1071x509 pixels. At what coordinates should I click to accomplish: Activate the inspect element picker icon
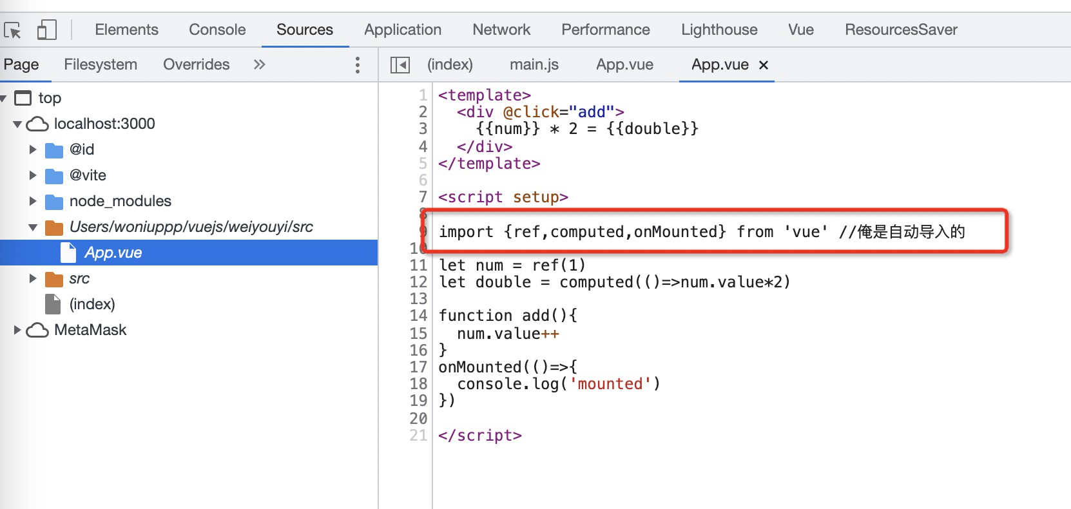[12, 30]
